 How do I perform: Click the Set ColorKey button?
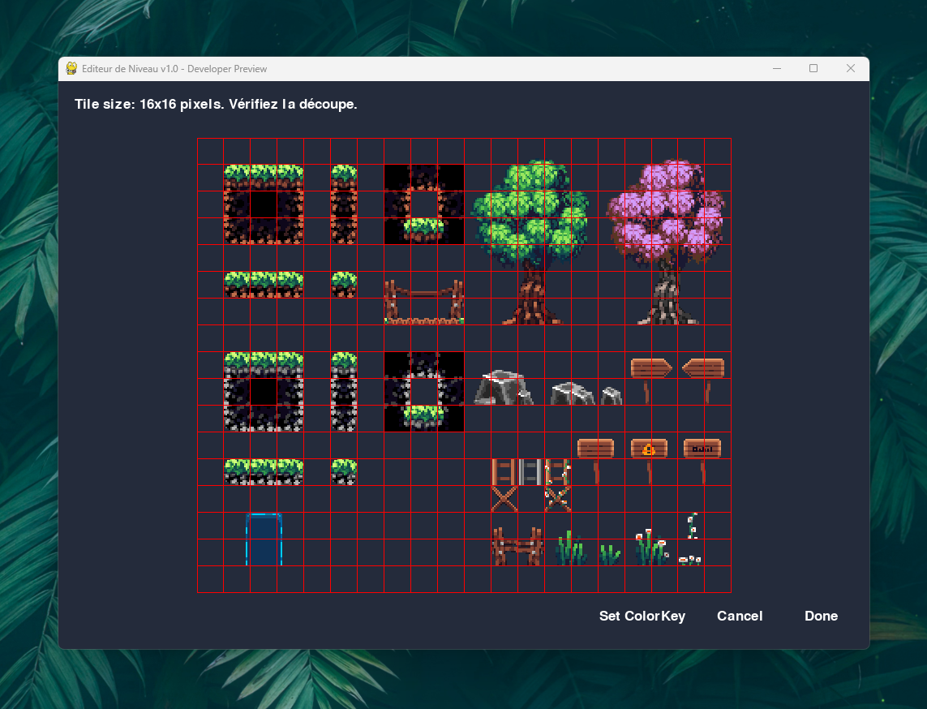(642, 616)
